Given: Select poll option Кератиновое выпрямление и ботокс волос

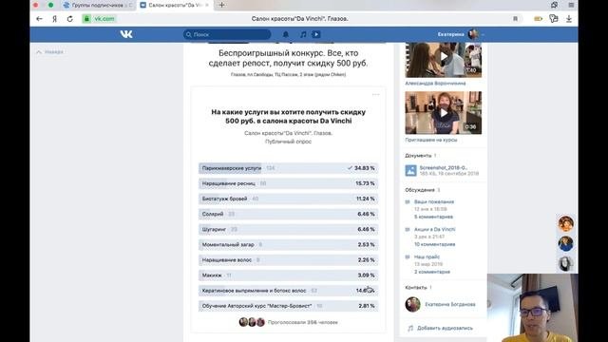Looking at the screenshot, I should pyautogui.click(x=288, y=291).
